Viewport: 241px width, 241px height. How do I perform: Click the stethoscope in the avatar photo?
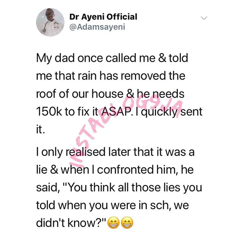tap(46, 26)
